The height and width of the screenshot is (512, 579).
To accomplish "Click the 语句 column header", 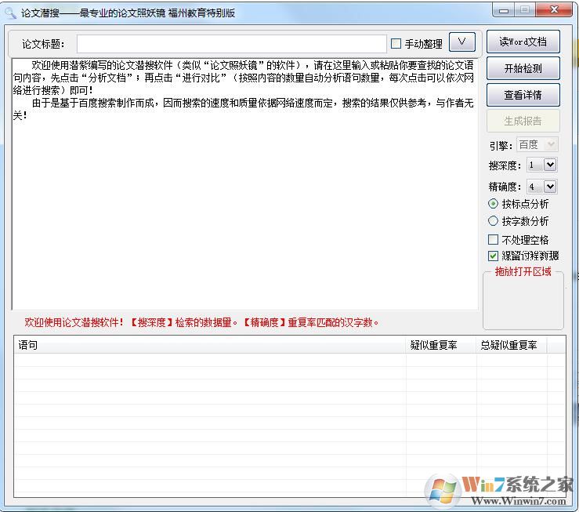I will click(209, 345).
